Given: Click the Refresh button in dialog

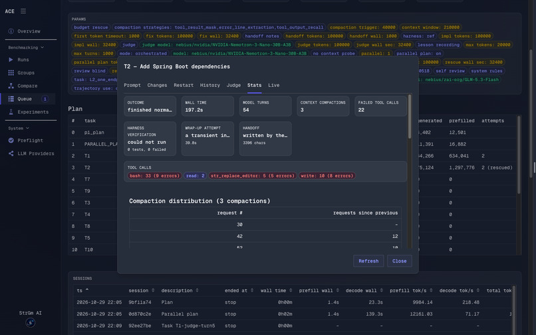Looking at the screenshot, I should pyautogui.click(x=368, y=261).
